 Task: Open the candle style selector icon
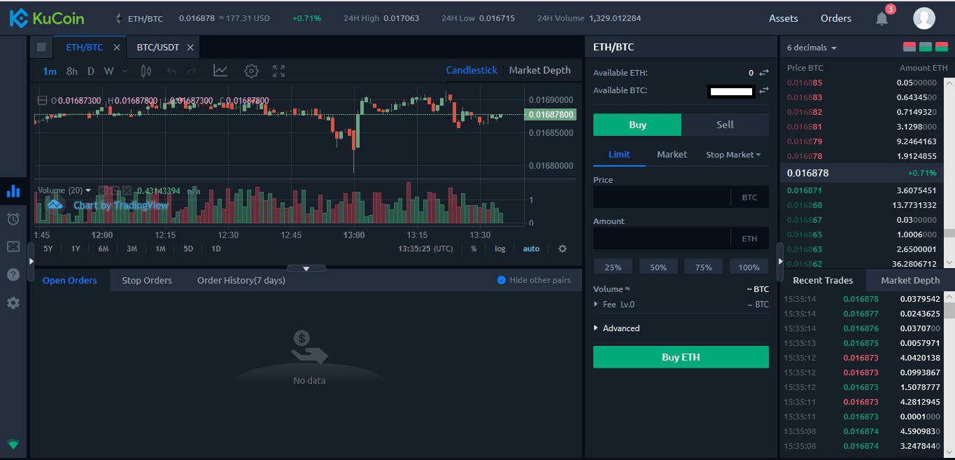(146, 71)
